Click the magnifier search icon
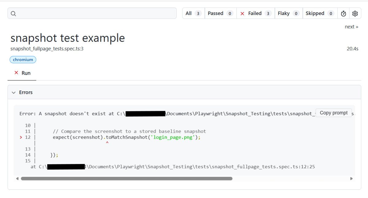Screen dimensions: 368x198 click(13, 13)
